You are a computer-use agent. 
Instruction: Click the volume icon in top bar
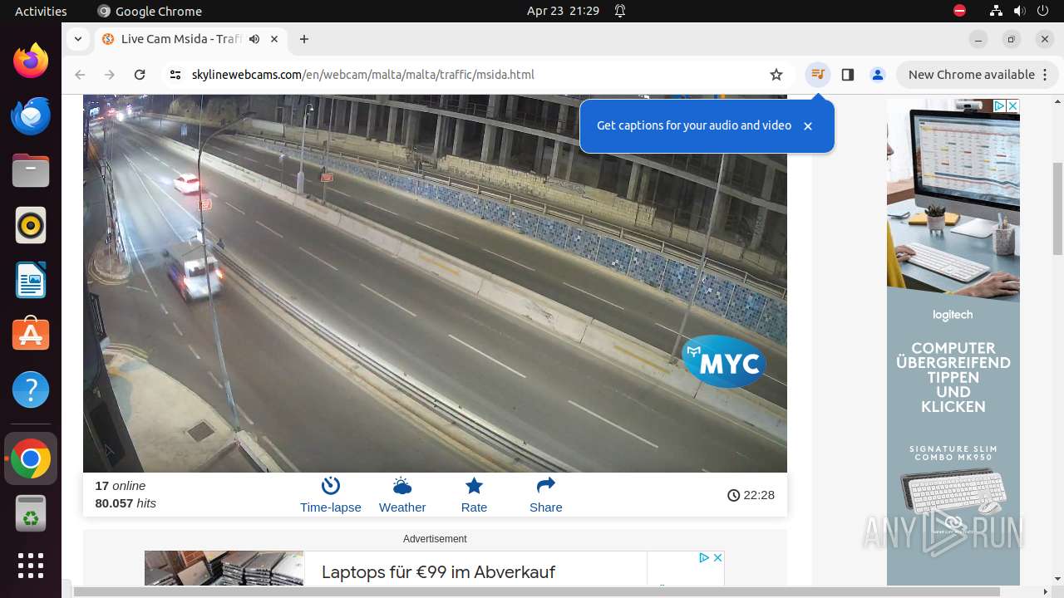point(1019,11)
